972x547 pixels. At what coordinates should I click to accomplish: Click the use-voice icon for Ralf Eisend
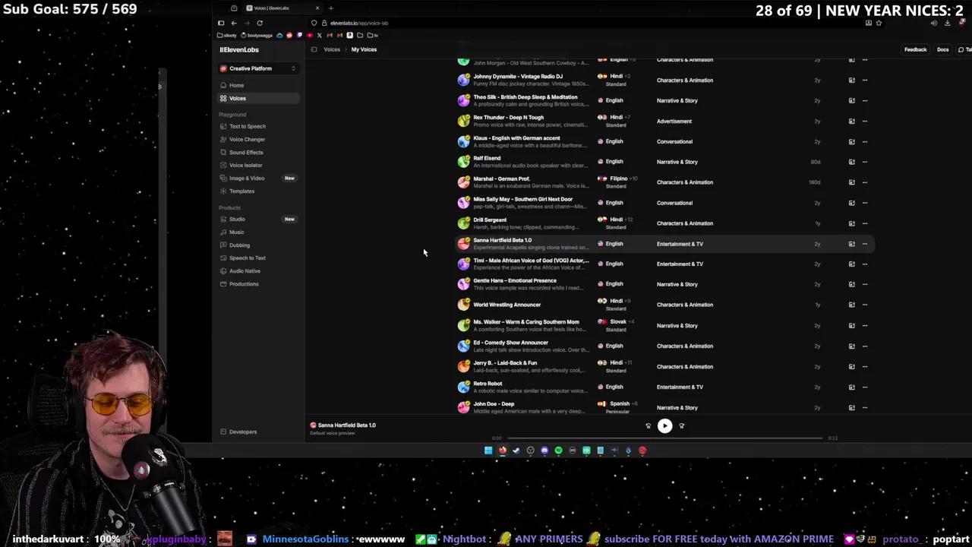(x=851, y=162)
